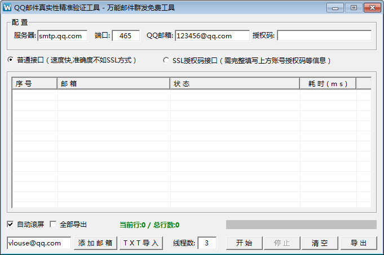Click the 耗时(ms) column header
Image resolution: width=384 pixels, height=255 pixels.
pos(328,84)
